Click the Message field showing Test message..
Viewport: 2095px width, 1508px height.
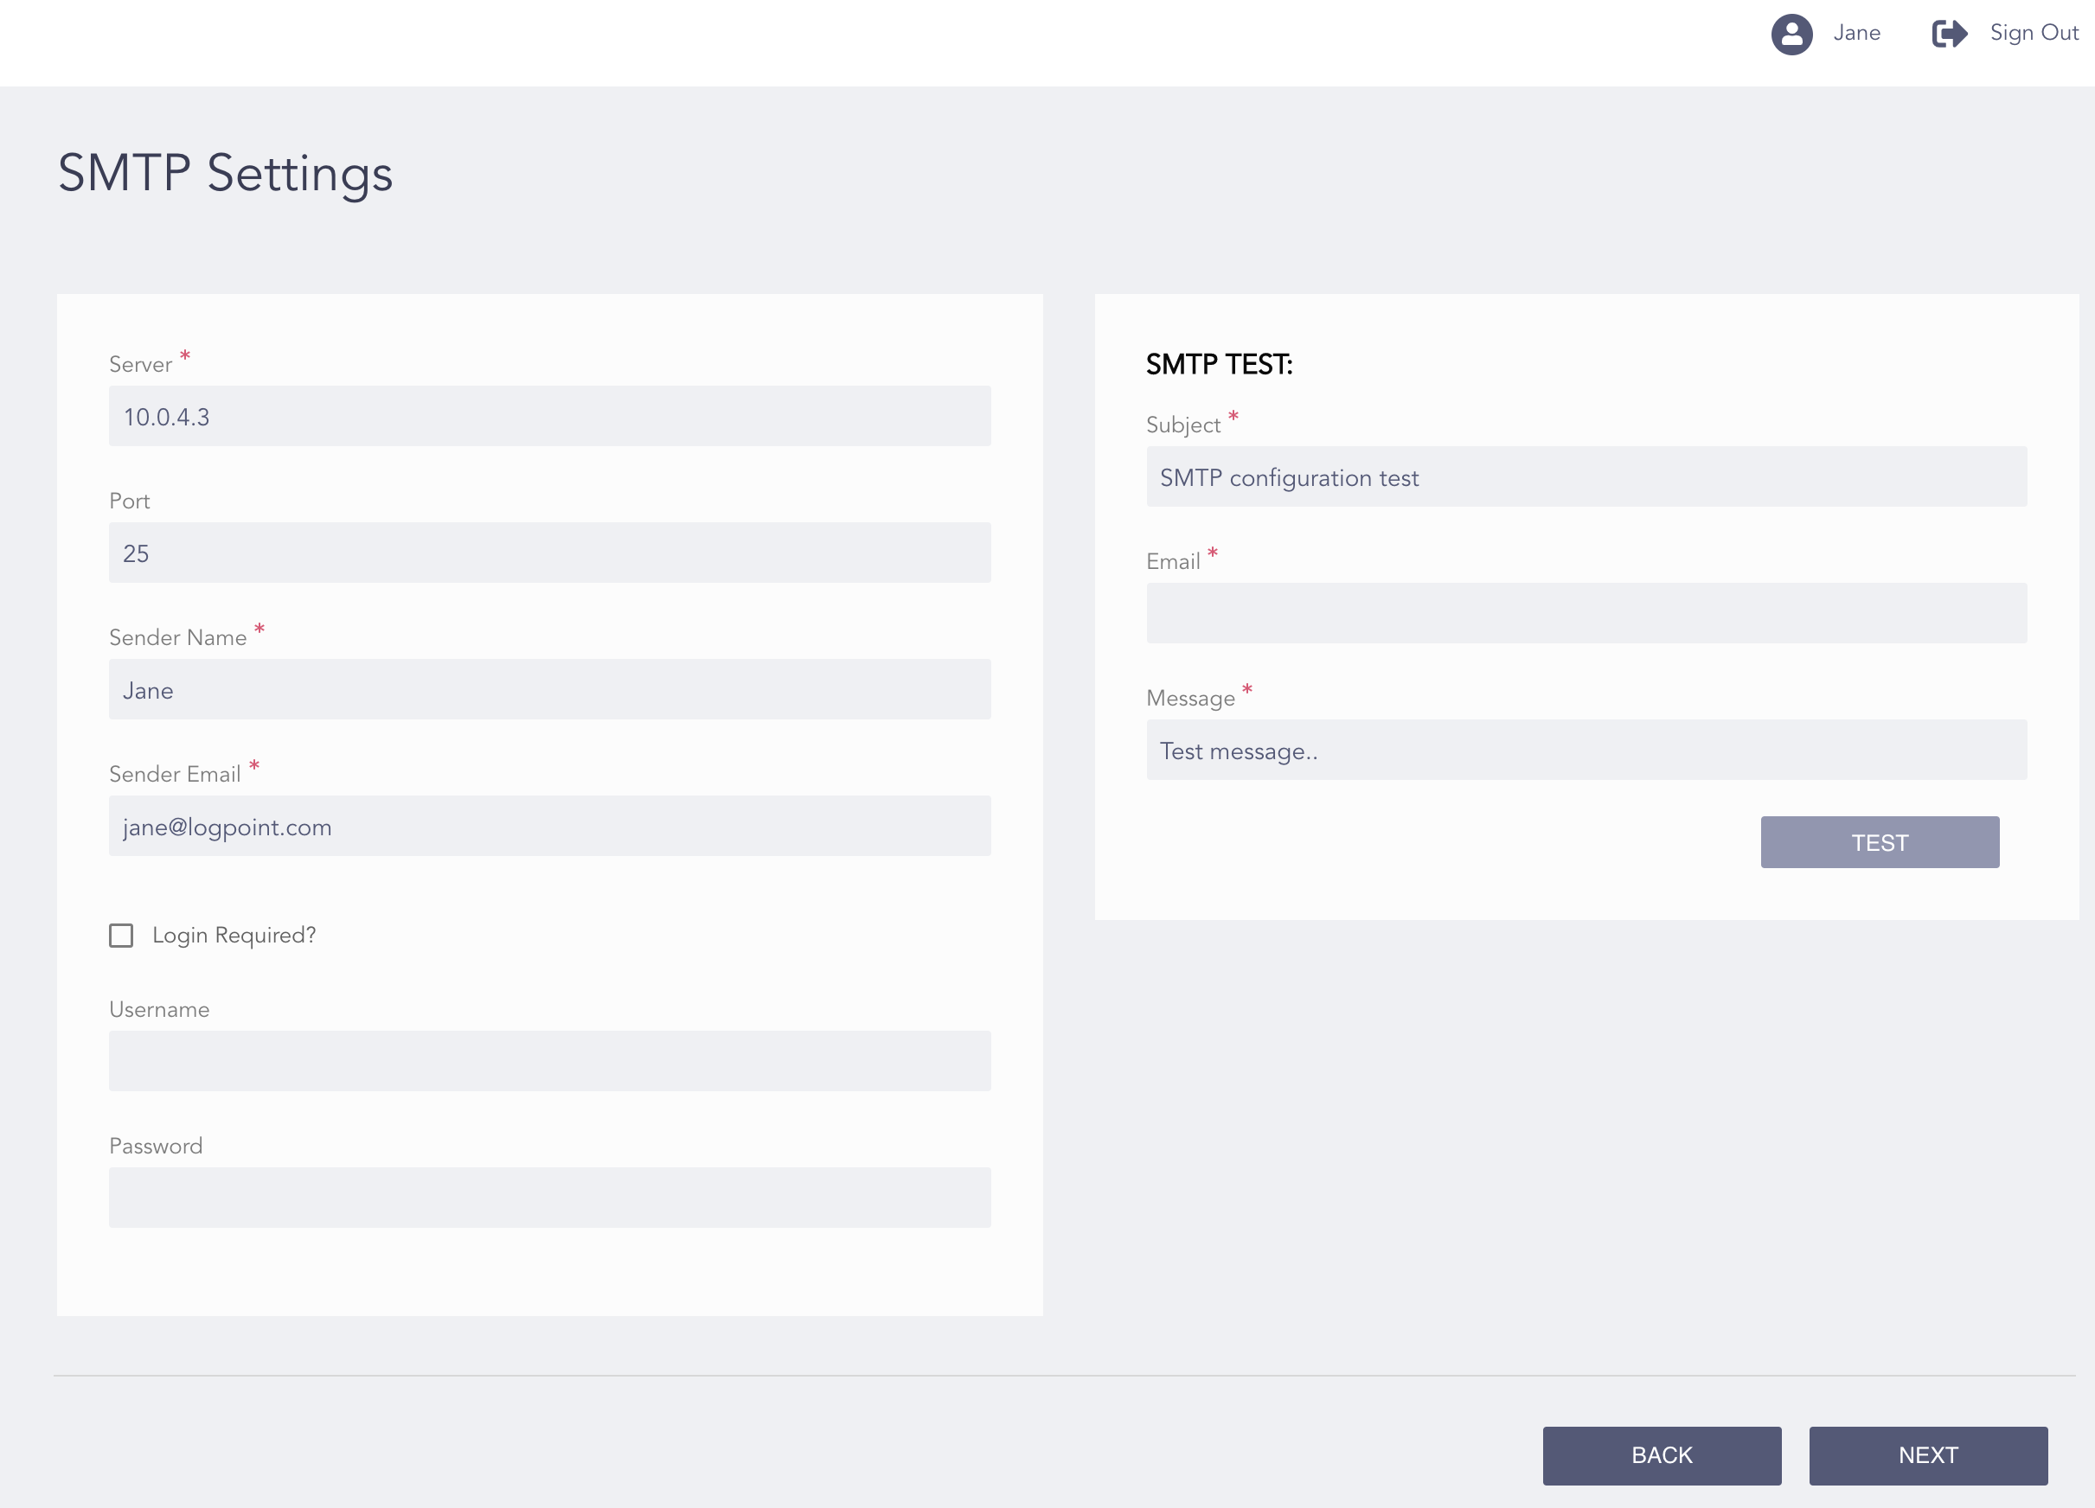[1586, 749]
